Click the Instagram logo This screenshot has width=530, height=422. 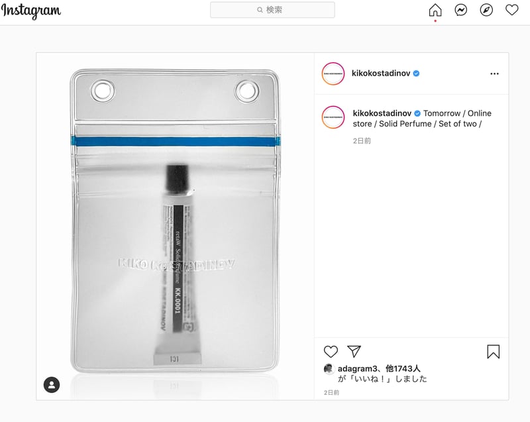pos(32,10)
